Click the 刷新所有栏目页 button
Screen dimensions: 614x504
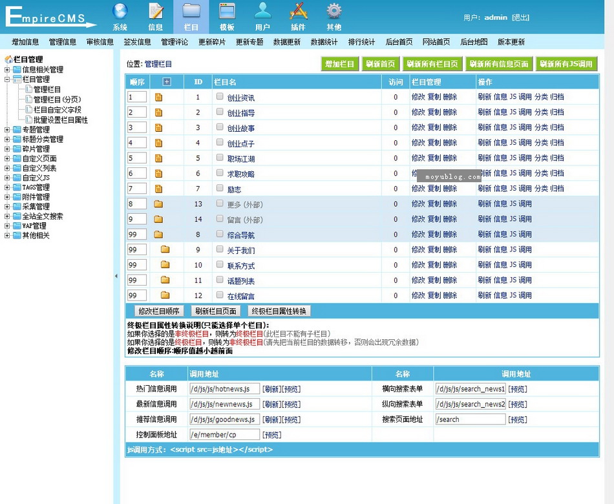click(x=432, y=64)
